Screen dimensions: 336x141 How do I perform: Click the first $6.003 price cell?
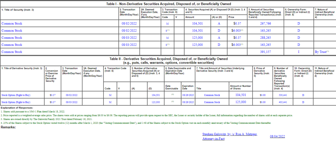click(237, 31)
